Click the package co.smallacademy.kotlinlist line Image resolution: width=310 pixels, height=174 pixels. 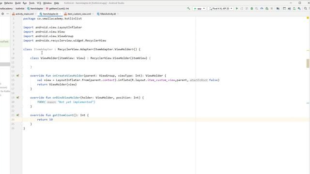52,18
